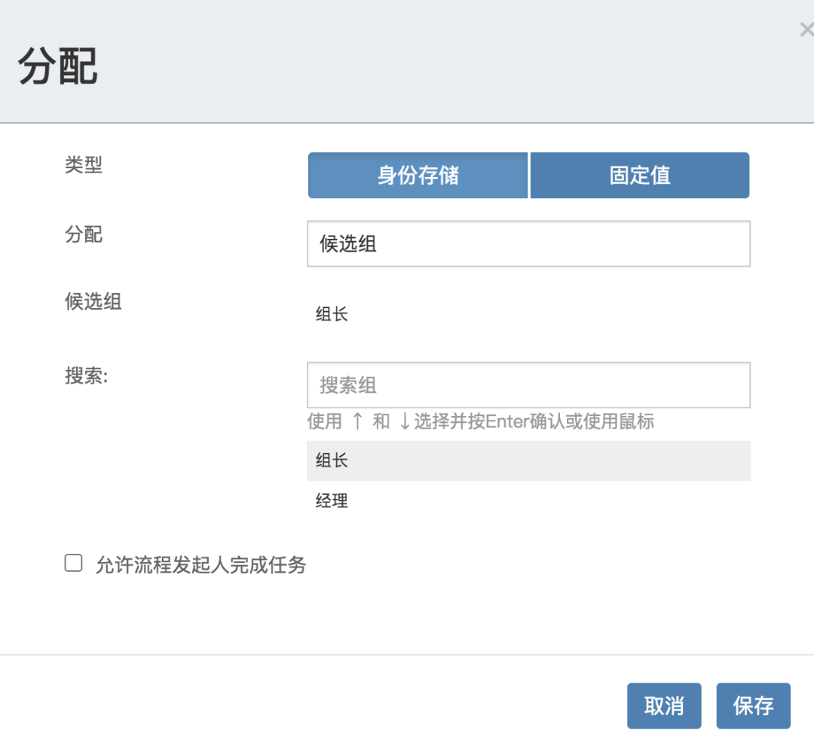814x755 pixels.
Task: Click the 类型 field label
Action: click(x=84, y=165)
